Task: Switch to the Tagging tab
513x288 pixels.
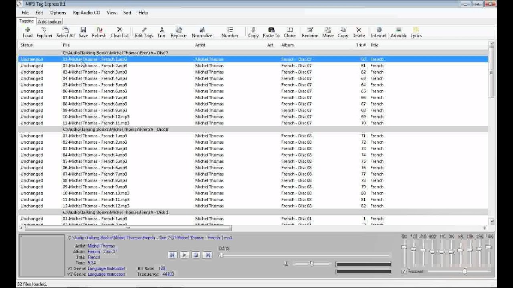Action: (x=26, y=21)
